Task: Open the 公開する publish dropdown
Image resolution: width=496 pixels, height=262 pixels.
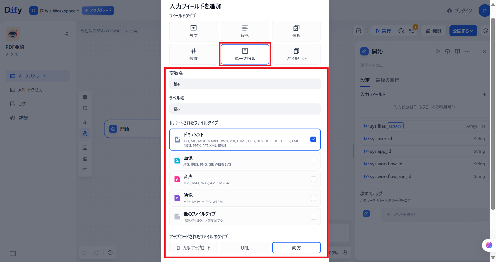Action: click(463, 31)
